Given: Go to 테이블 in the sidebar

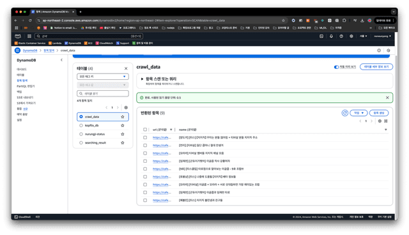Looking at the screenshot, I should pyautogui.click(x=20, y=75).
